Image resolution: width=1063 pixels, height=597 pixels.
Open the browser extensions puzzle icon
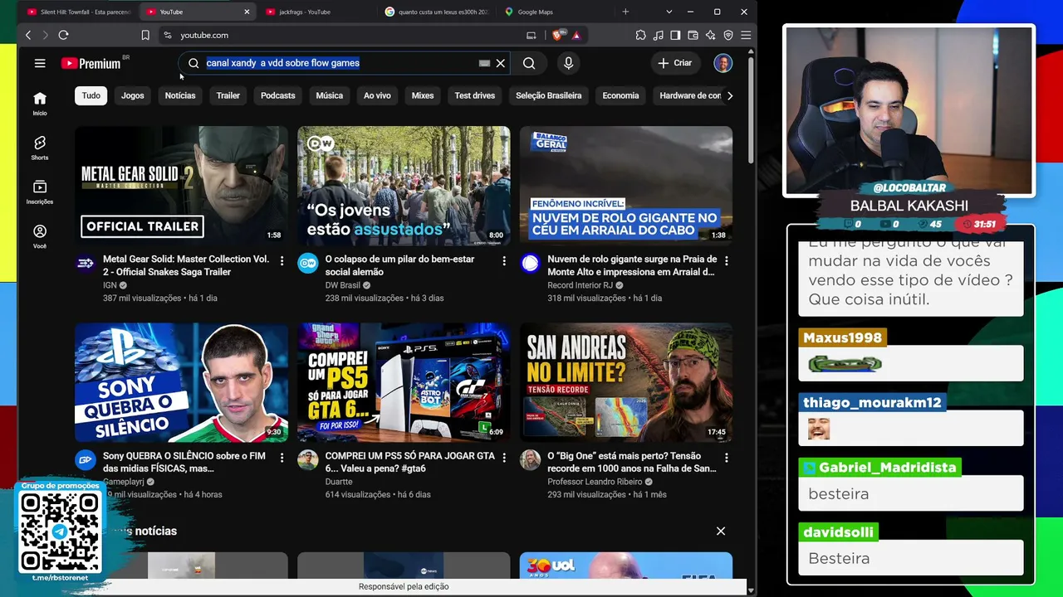point(640,35)
